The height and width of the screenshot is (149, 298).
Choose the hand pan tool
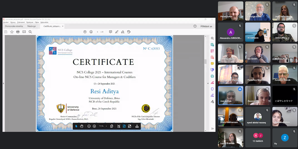[x=82, y=126]
